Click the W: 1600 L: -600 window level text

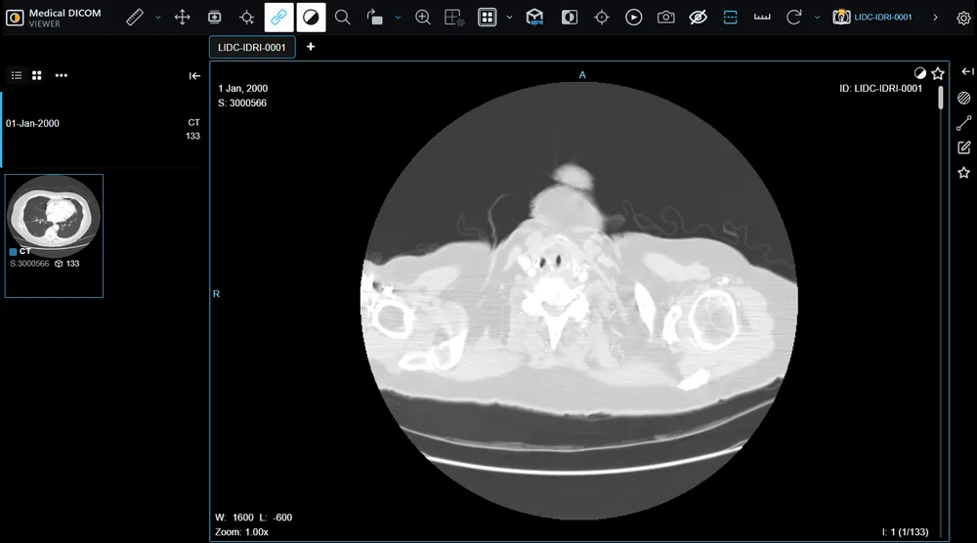(254, 518)
